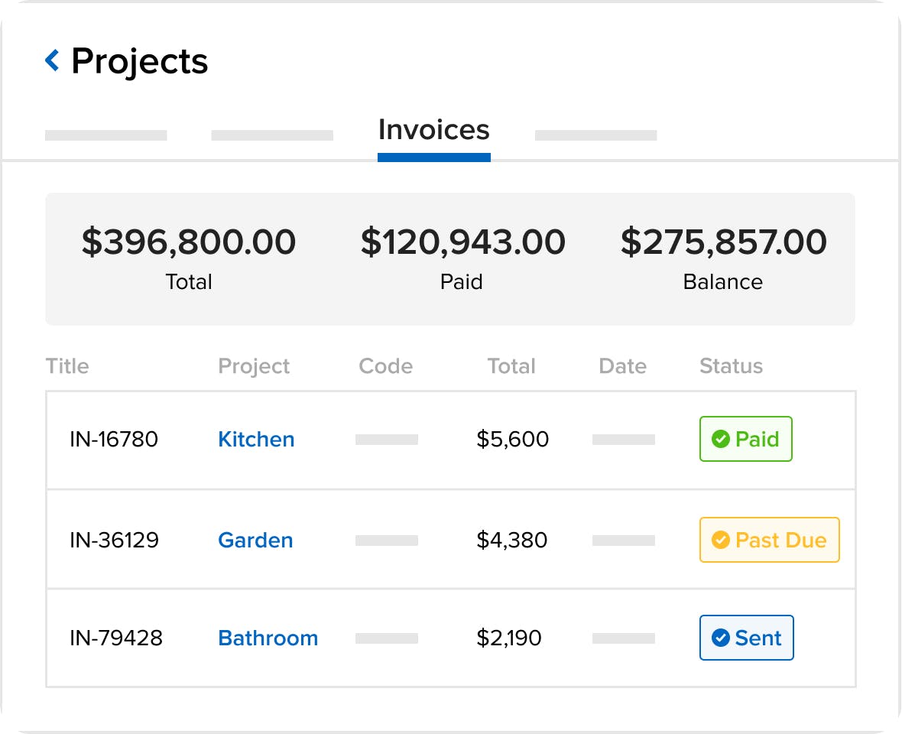
Task: Select invoice IN-79428
Action: pos(116,638)
